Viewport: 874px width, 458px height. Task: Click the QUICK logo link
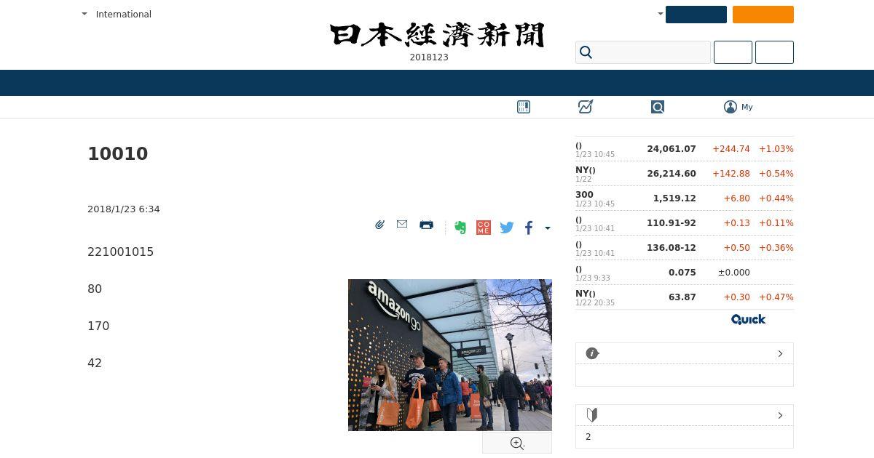coord(749,319)
